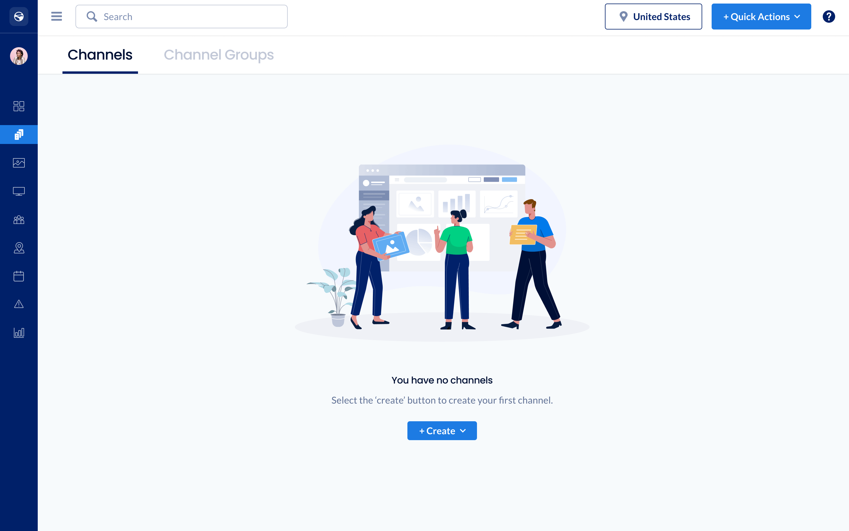Select the Channels icon in sidebar
The image size is (849, 531).
tap(19, 135)
